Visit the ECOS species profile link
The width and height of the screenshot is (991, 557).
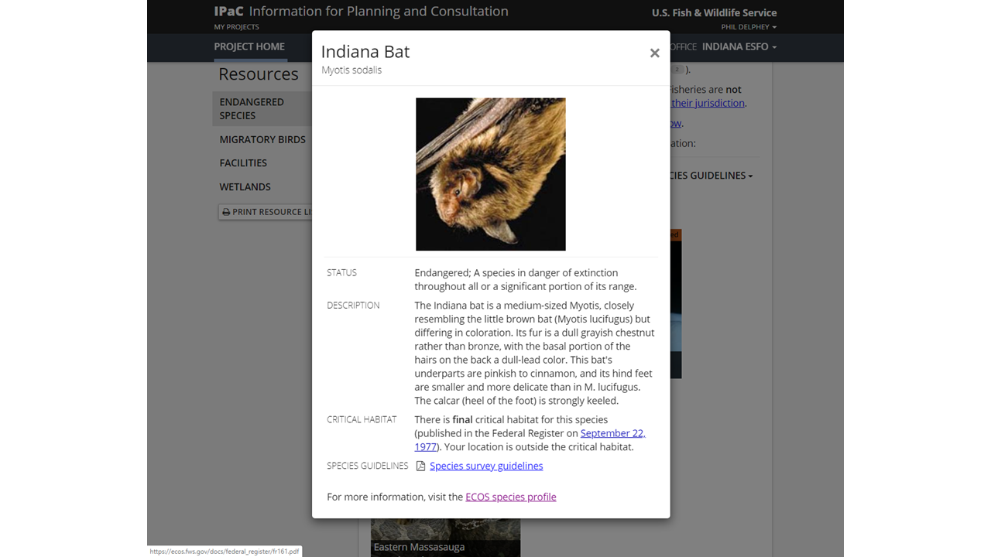(510, 497)
